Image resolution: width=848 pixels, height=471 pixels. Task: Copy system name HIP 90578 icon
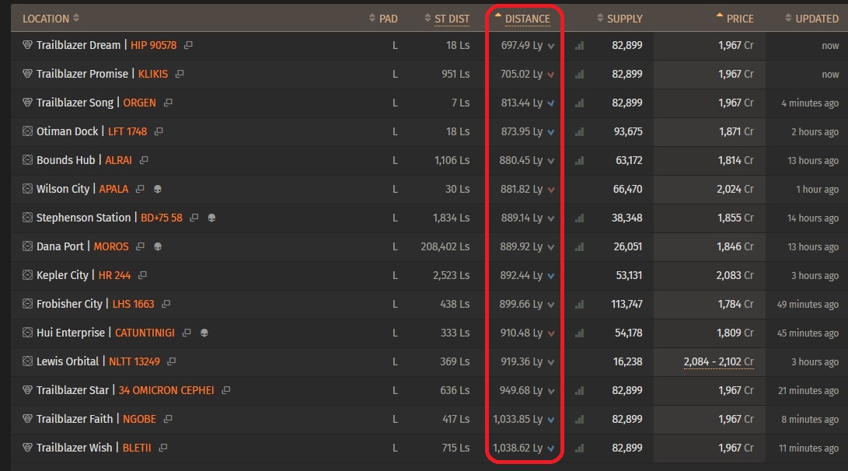(x=188, y=45)
